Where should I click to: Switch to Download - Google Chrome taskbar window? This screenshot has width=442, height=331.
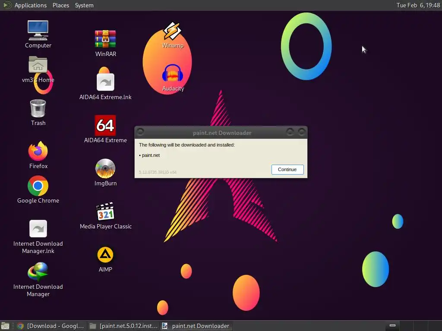(51, 326)
